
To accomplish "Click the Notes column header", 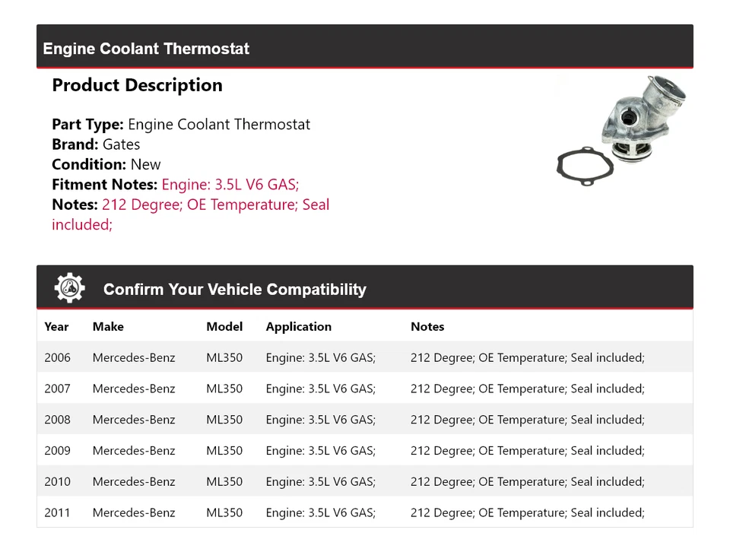I will [x=427, y=326].
